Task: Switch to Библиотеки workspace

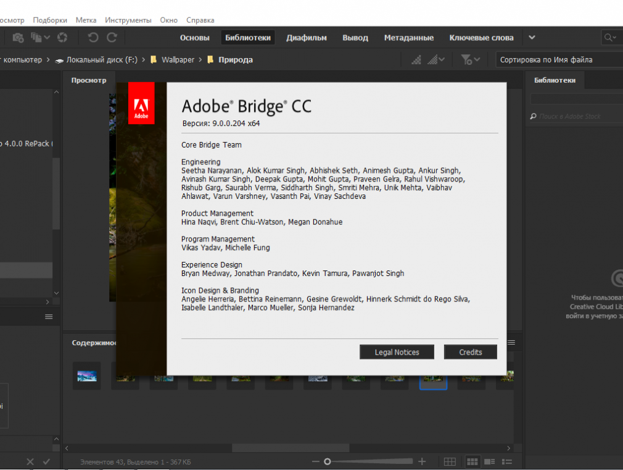Action: (x=248, y=38)
